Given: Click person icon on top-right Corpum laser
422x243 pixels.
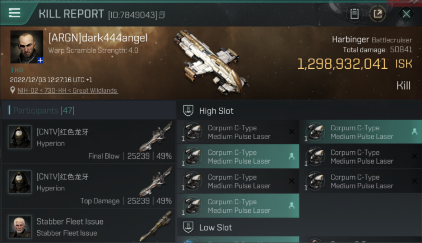Looking at the screenshot, I should [414, 132].
